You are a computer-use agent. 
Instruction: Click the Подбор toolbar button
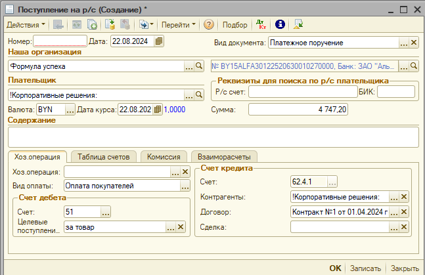pos(235,24)
